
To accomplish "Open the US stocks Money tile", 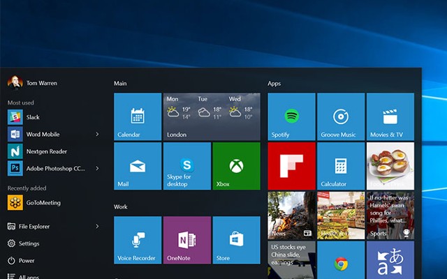I will [x=292, y=260].
